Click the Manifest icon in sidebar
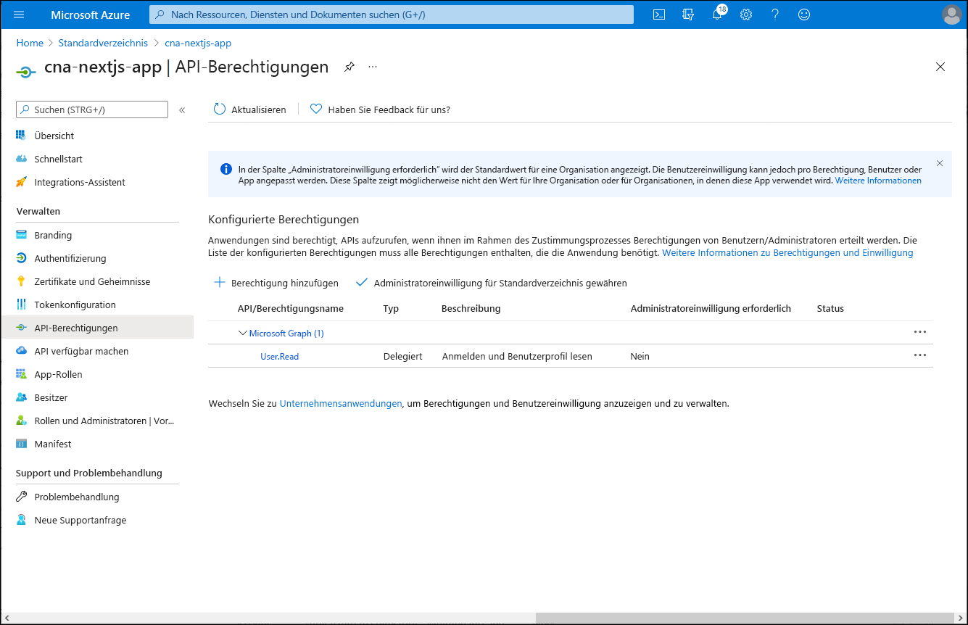968x625 pixels. coord(21,444)
